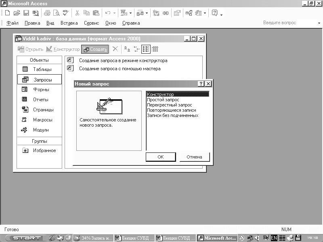Switch to List view in database window
The image size is (323, 242).
click(x=146, y=49)
